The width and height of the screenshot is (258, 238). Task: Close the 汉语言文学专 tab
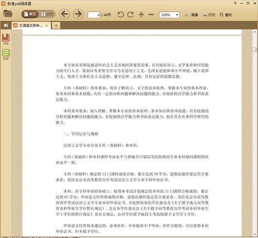46,26
